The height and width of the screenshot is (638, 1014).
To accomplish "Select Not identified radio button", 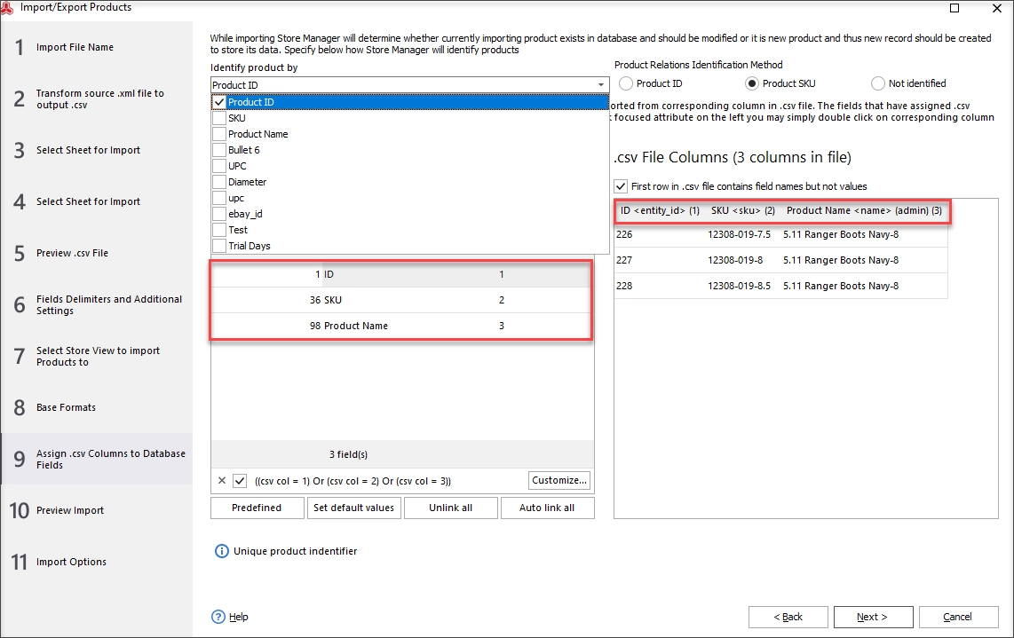I will (x=877, y=83).
